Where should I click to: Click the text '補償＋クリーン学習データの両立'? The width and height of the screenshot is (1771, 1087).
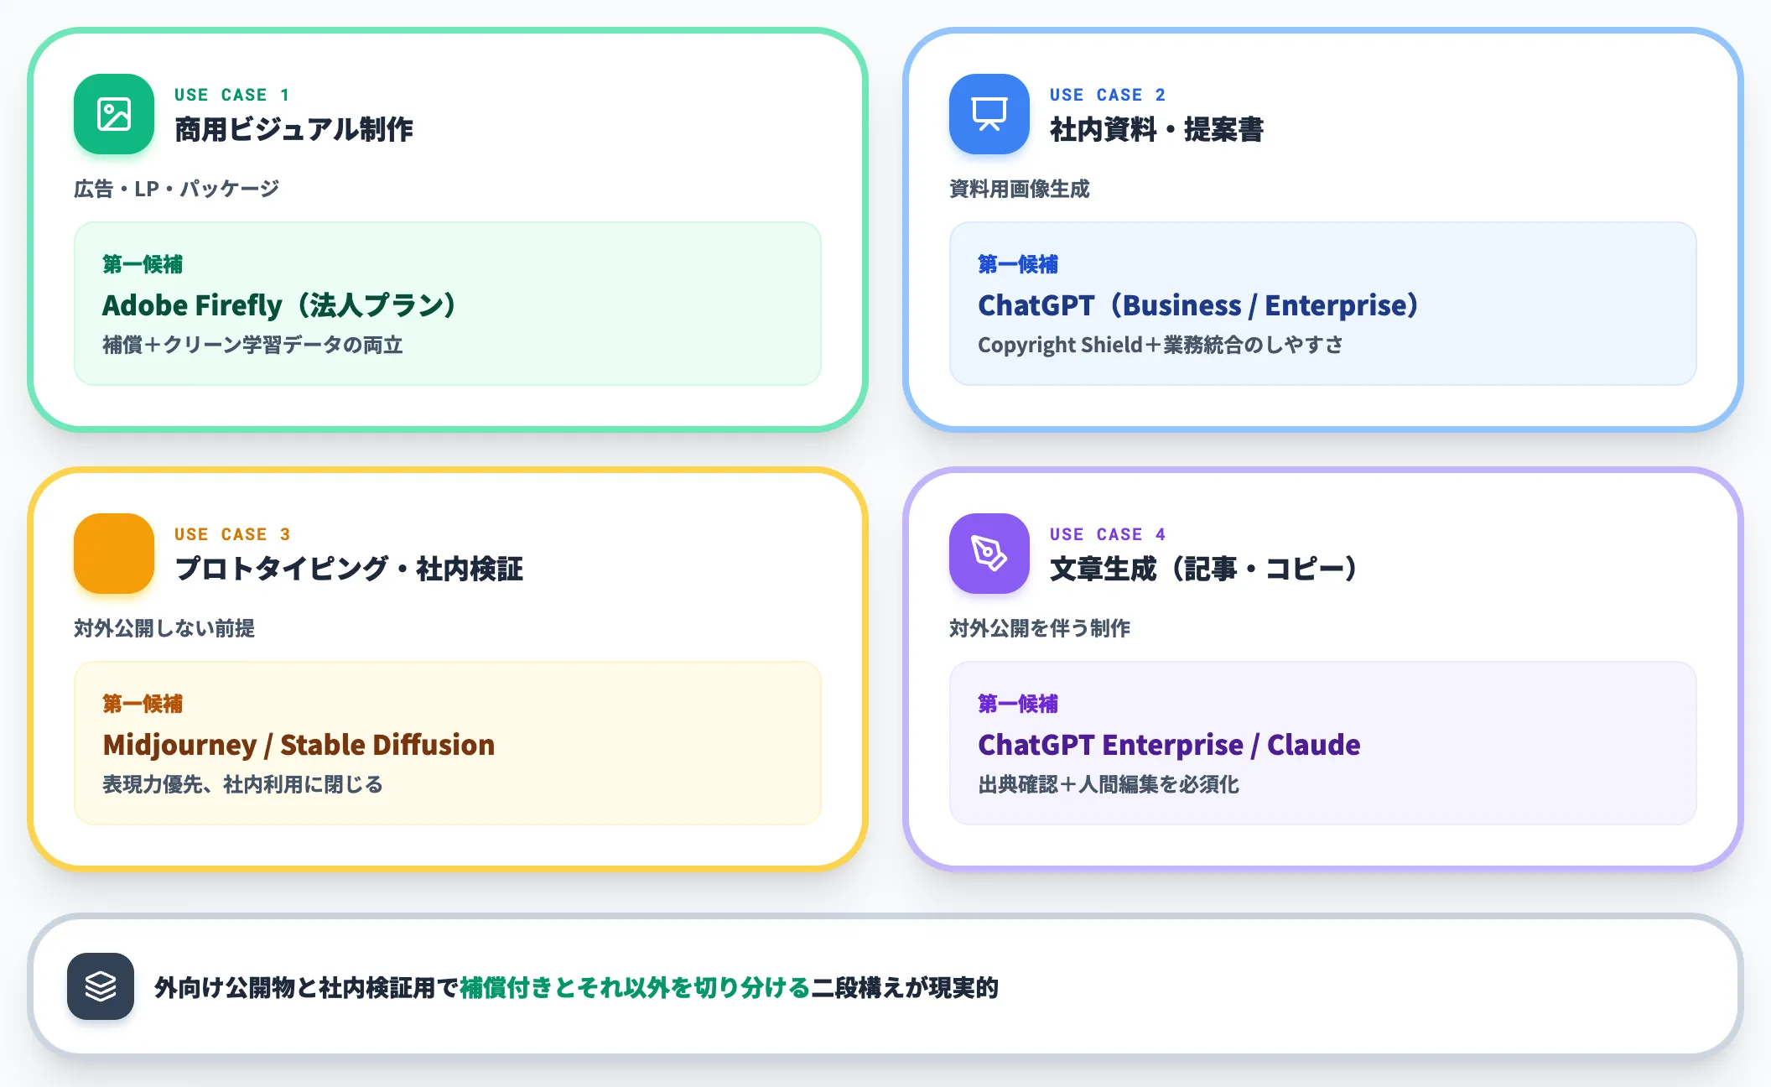[253, 345]
